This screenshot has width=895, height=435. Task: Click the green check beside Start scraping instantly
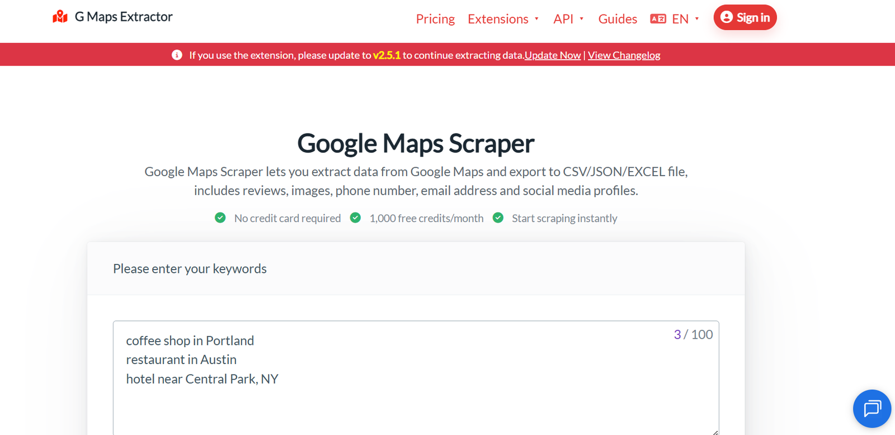coord(498,217)
